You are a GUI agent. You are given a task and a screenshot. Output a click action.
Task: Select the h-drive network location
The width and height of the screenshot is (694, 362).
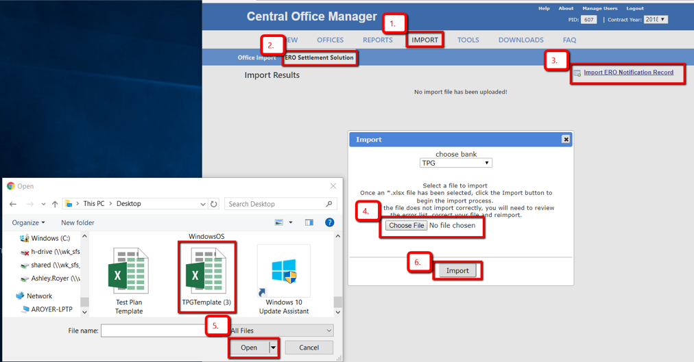50,252
